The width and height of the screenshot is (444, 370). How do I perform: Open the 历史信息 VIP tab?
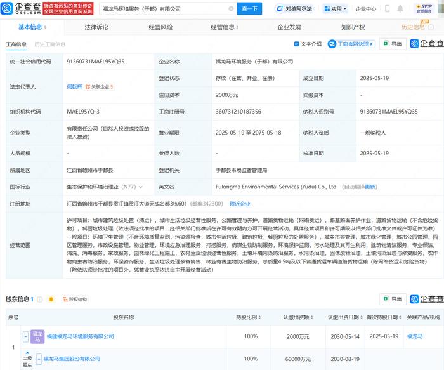pyautogui.click(x=413, y=27)
